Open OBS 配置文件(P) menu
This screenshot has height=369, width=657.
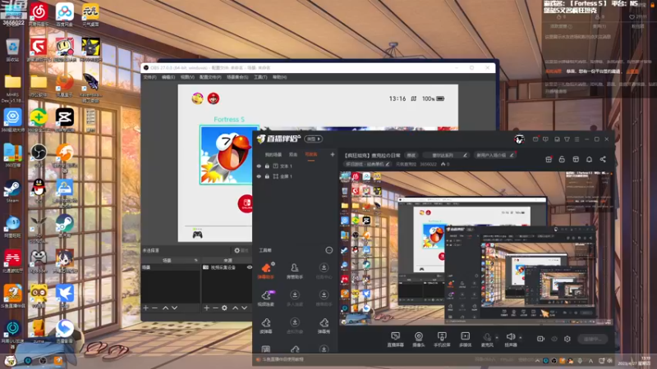pyautogui.click(x=210, y=77)
